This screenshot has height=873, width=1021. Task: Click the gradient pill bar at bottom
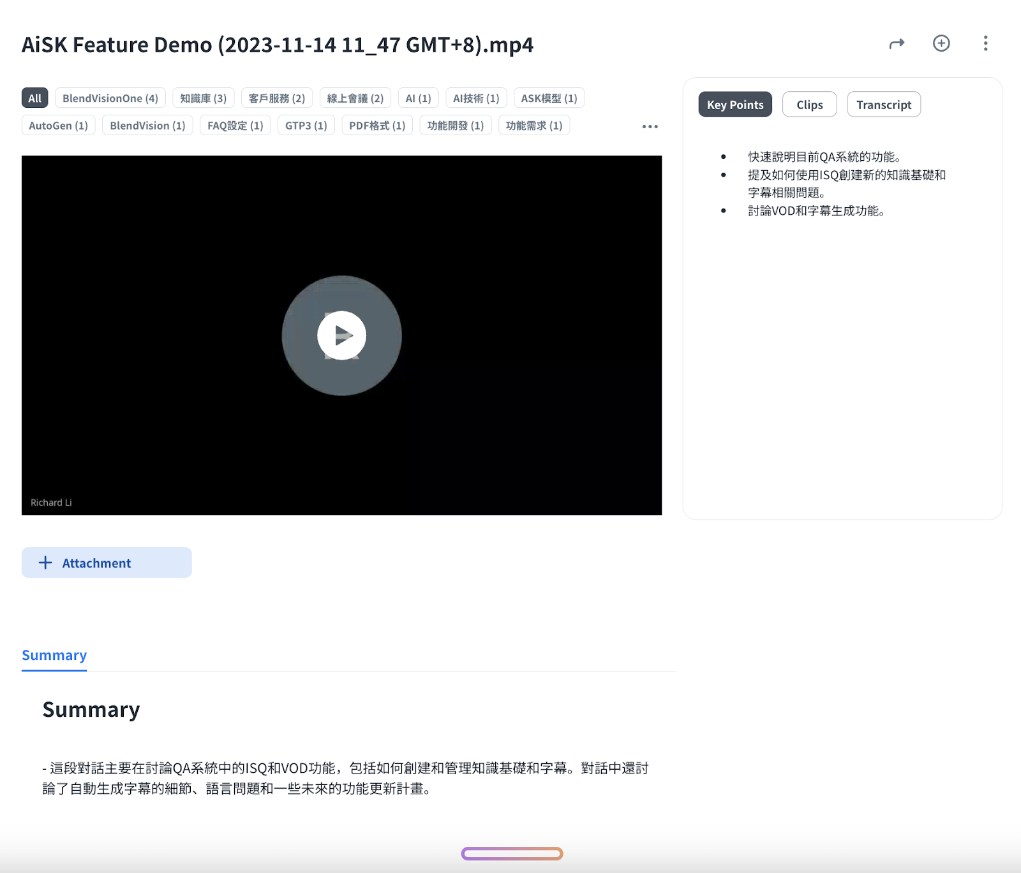(512, 853)
